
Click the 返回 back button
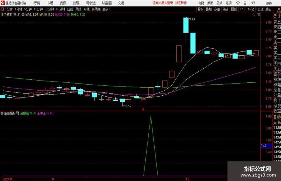click(x=268, y=9)
